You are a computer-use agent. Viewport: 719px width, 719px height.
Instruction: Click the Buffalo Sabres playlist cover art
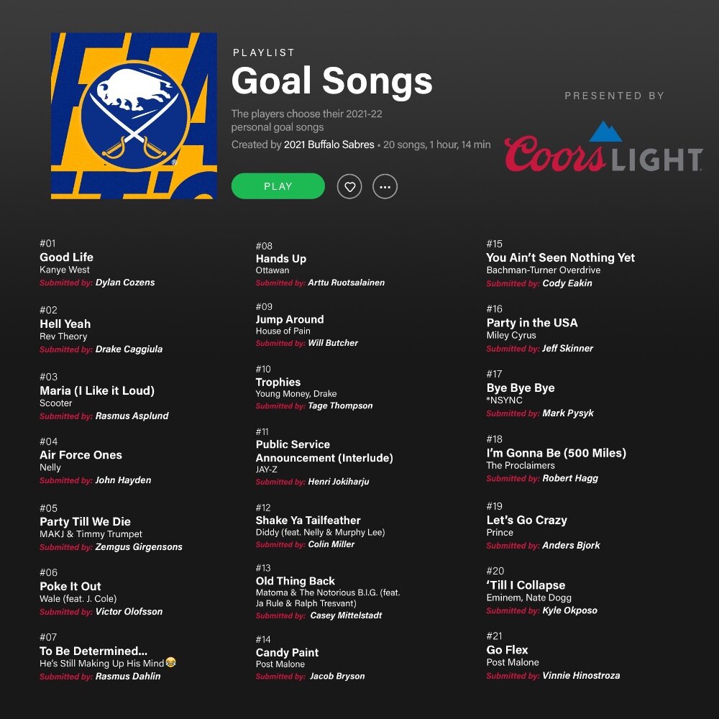(x=134, y=116)
